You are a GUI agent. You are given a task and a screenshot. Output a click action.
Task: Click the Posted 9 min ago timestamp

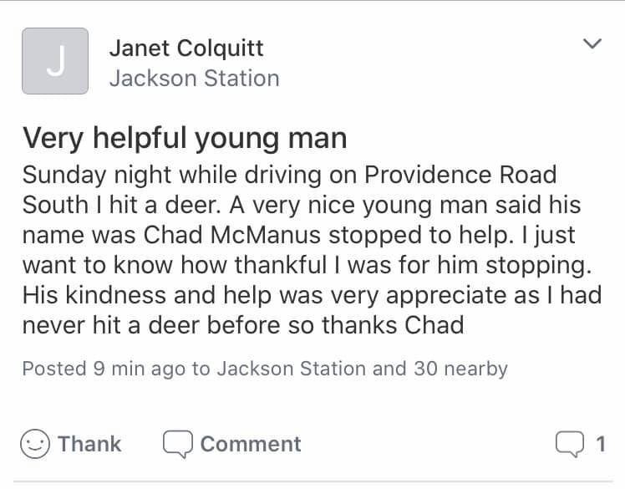(x=104, y=369)
